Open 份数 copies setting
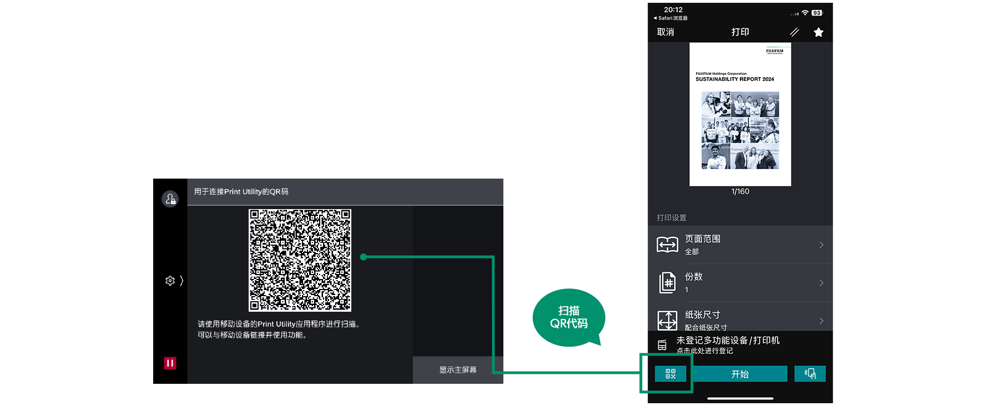Image resolution: width=999 pixels, height=406 pixels. (x=740, y=283)
